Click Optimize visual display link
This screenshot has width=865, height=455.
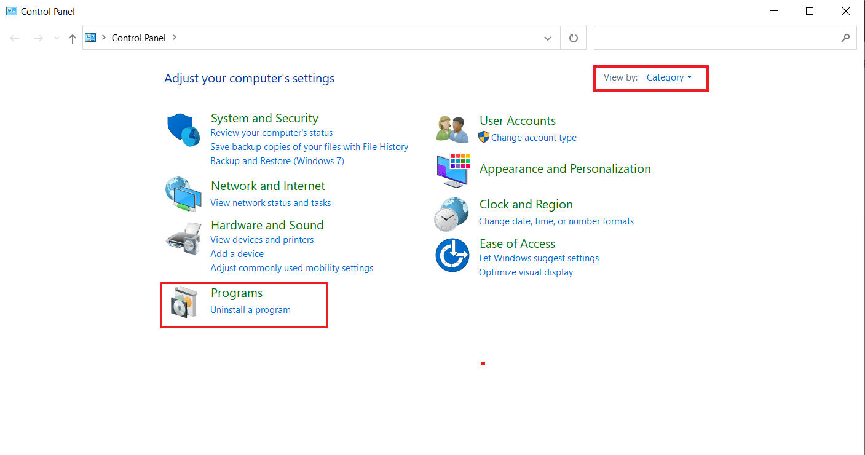pos(526,272)
